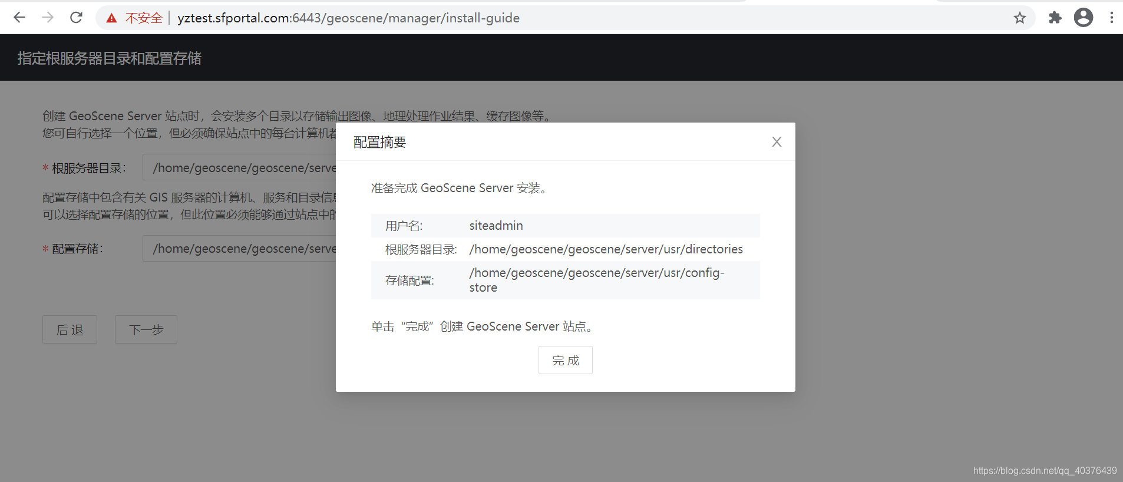Image resolution: width=1123 pixels, height=482 pixels.
Task: Click the 配置存储 input field
Action: point(239,248)
